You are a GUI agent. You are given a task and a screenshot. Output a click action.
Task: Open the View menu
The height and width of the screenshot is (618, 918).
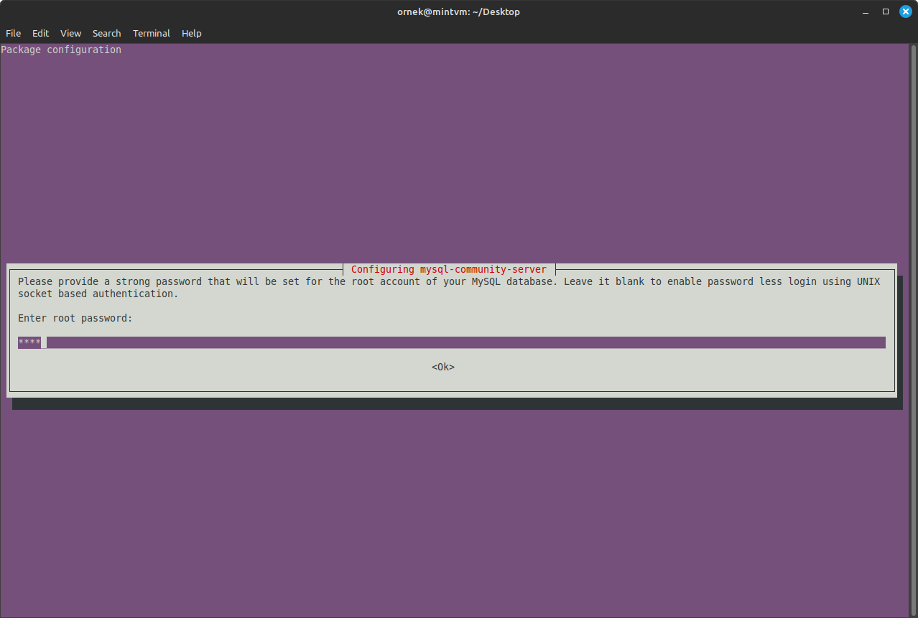70,33
